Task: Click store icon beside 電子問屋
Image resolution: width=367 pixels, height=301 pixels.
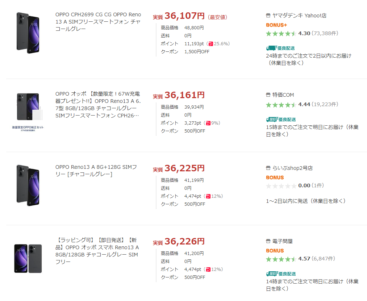Action: tap(268, 241)
